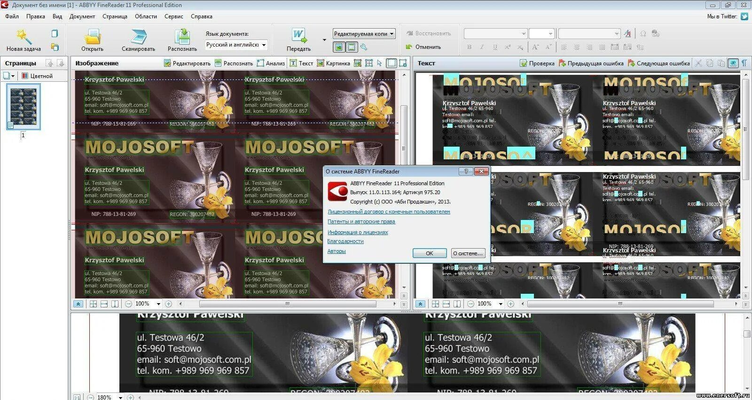Select the arrow pointer selection tool
The height and width of the screenshot is (400, 752).
click(x=380, y=63)
